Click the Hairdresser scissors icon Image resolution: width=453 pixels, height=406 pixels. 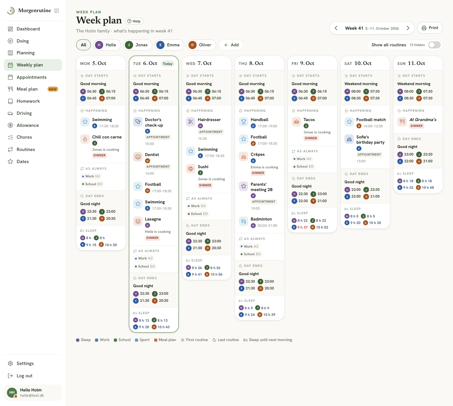[x=191, y=122]
